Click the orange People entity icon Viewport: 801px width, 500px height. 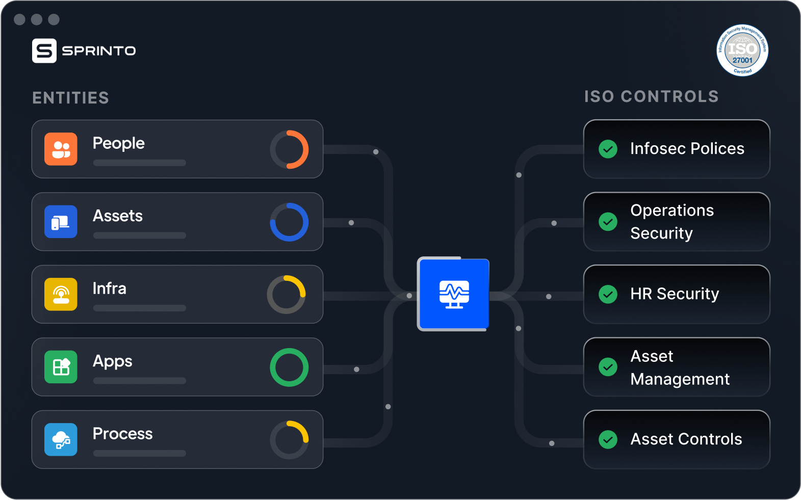click(61, 149)
